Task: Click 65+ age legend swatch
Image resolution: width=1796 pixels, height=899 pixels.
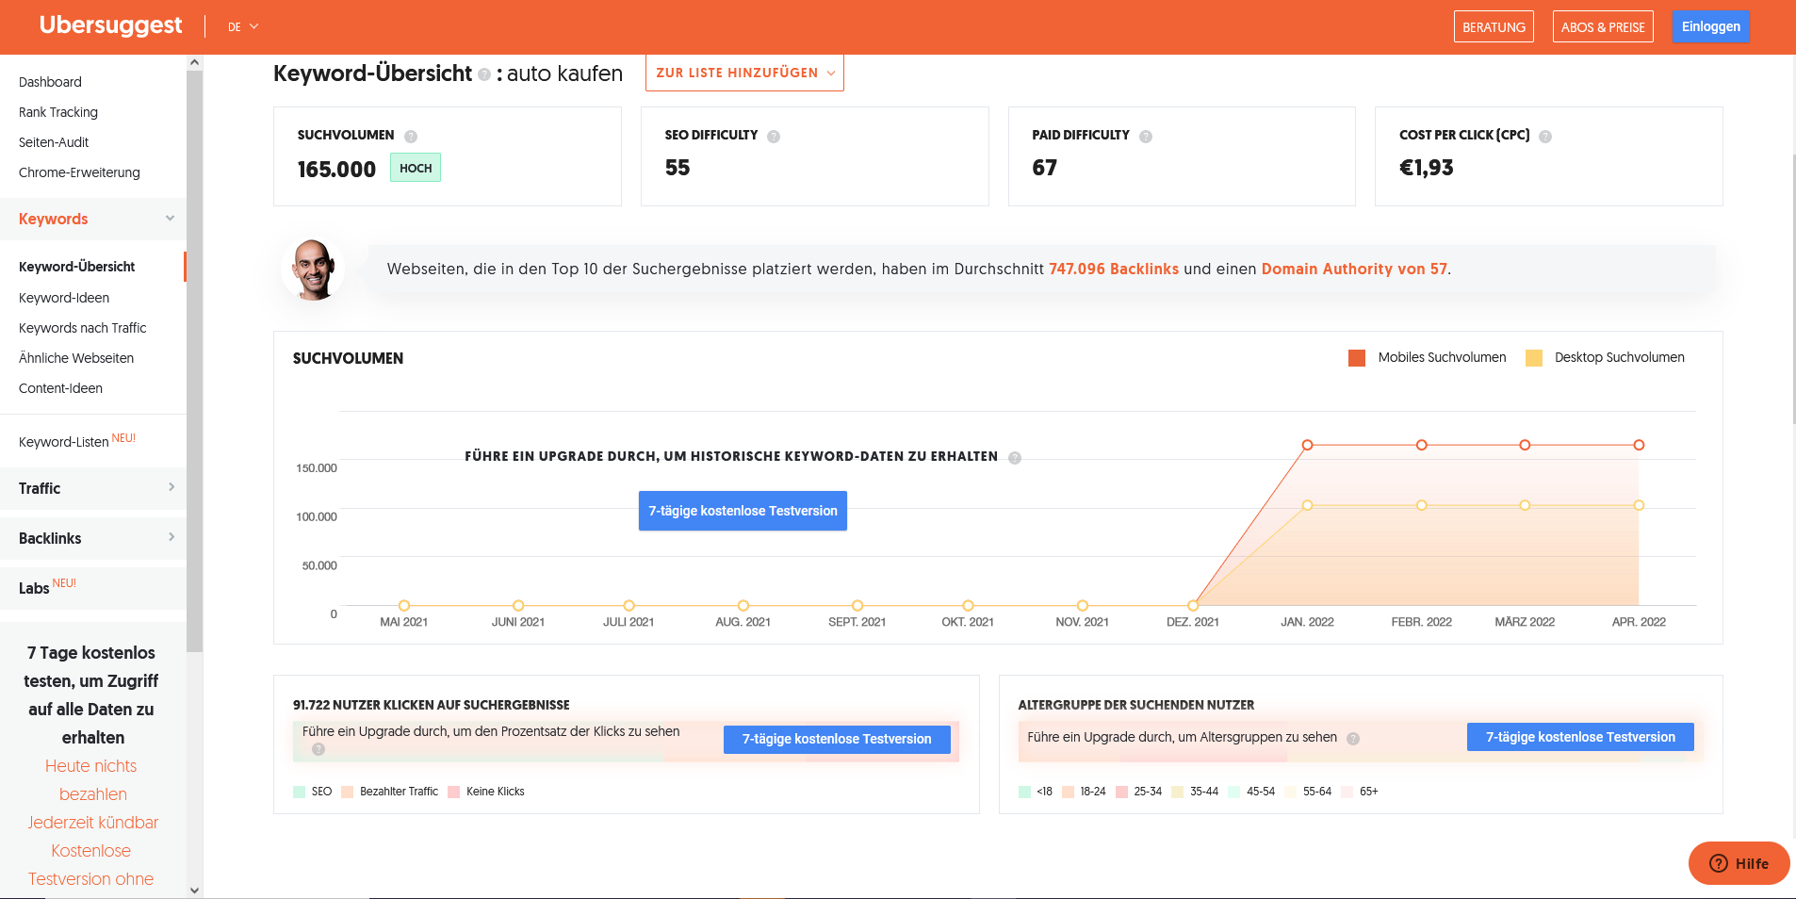Action: pos(1347,792)
